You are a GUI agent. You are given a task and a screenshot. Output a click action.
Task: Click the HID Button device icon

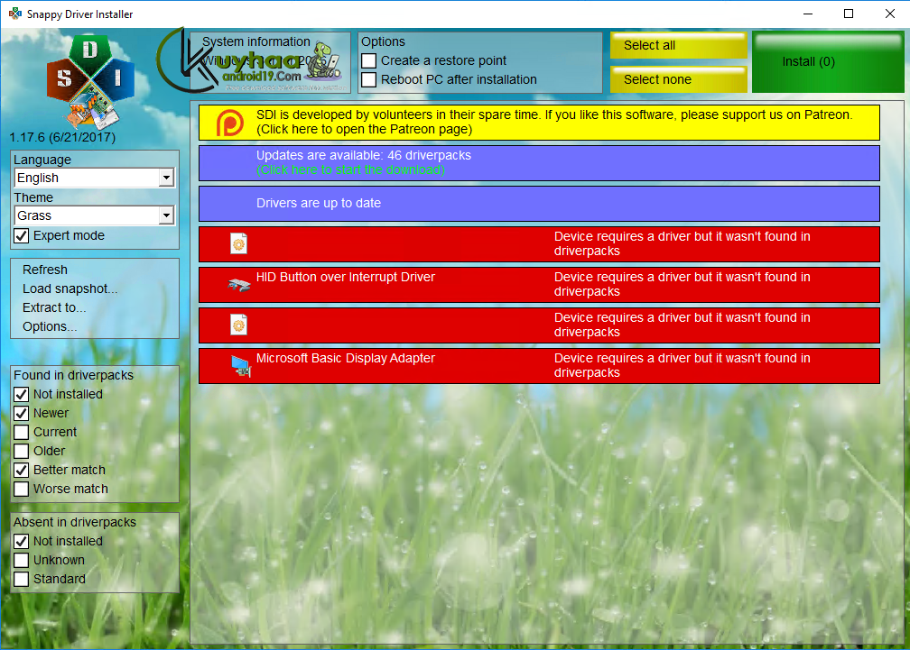coord(238,285)
